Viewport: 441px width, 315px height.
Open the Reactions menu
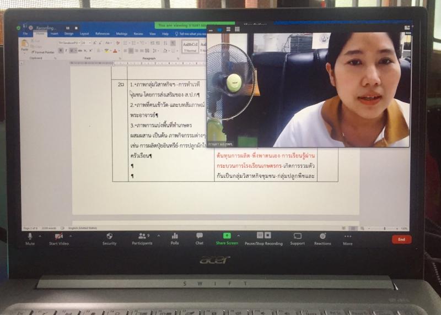[x=322, y=239]
